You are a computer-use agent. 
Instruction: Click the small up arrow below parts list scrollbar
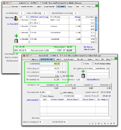pyautogui.click(x=96, y=40)
